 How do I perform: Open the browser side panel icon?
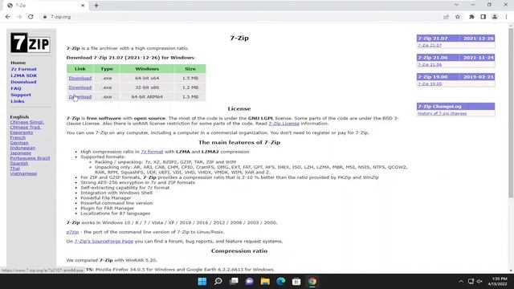(x=483, y=17)
